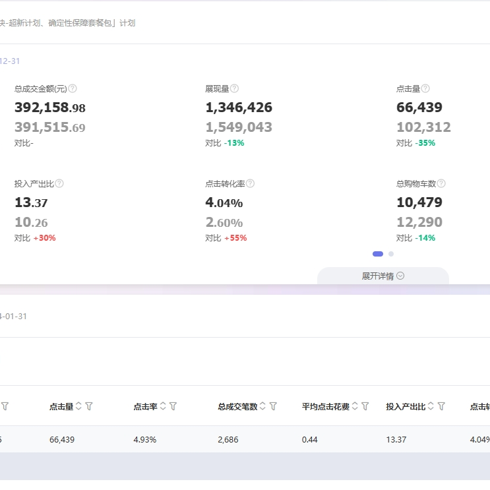This screenshot has height=490, width=490.
Task: Open the 投入产出比 metric help tooltip icon
Action: [x=59, y=183]
